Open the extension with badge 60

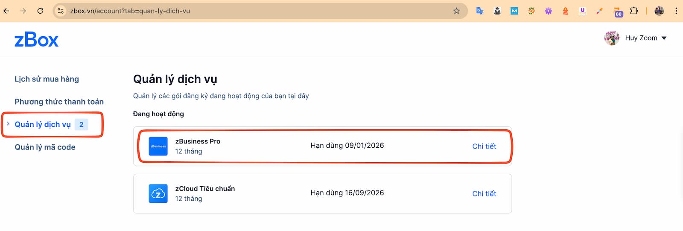617,12
